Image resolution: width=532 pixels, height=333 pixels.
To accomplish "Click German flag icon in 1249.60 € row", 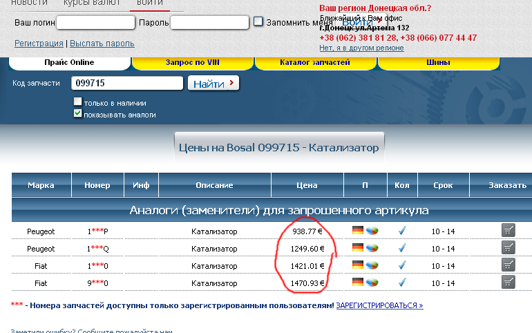I will pyautogui.click(x=358, y=247).
